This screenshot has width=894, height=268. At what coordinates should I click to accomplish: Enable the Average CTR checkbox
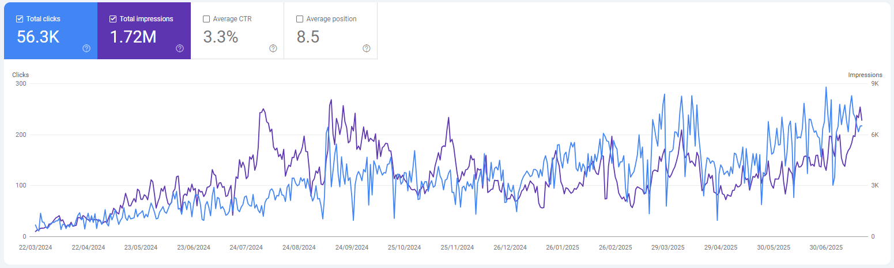coord(206,19)
